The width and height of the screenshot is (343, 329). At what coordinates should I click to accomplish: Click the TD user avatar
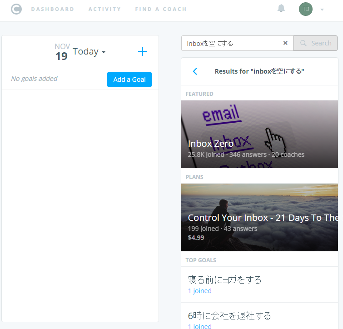click(306, 9)
